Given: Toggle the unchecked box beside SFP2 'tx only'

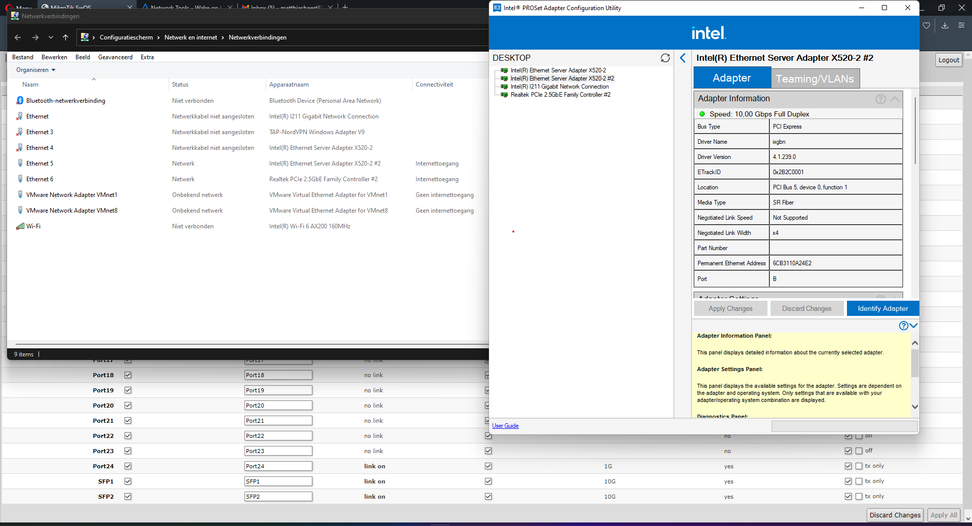Looking at the screenshot, I should coord(859,496).
